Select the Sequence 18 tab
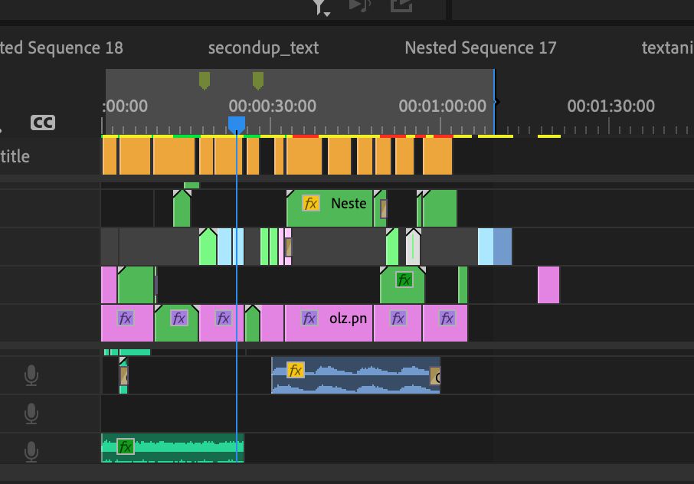 pyautogui.click(x=61, y=47)
